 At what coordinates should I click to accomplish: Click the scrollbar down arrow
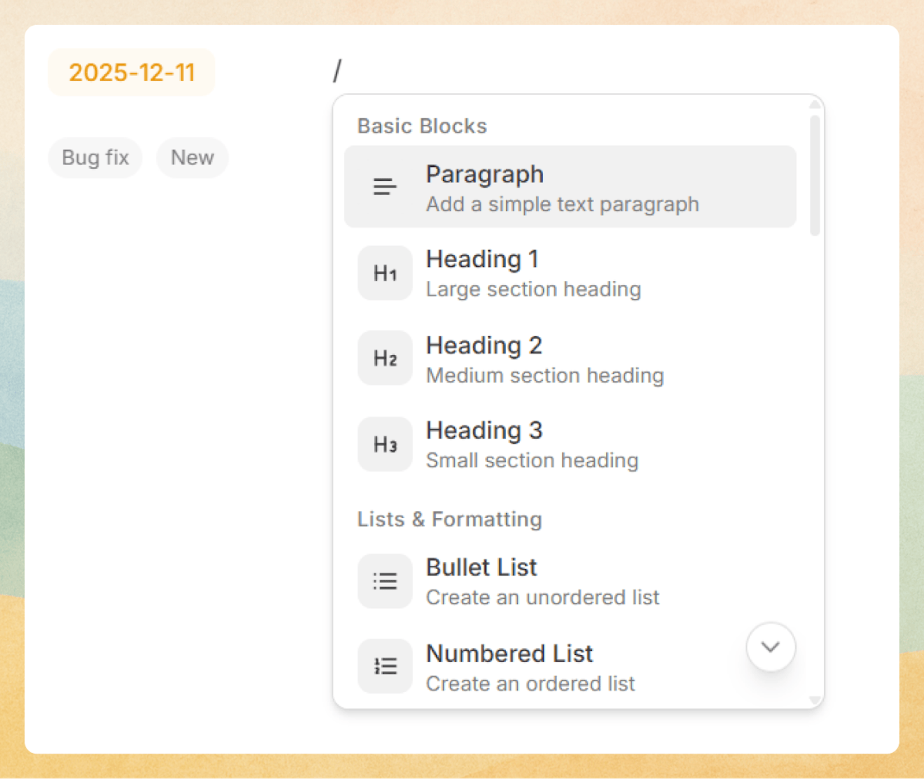coord(815,700)
